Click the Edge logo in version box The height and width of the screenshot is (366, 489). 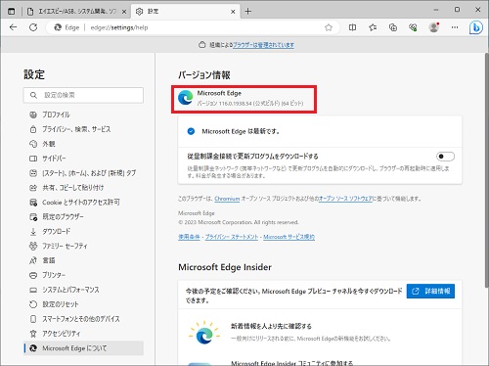pos(186,98)
